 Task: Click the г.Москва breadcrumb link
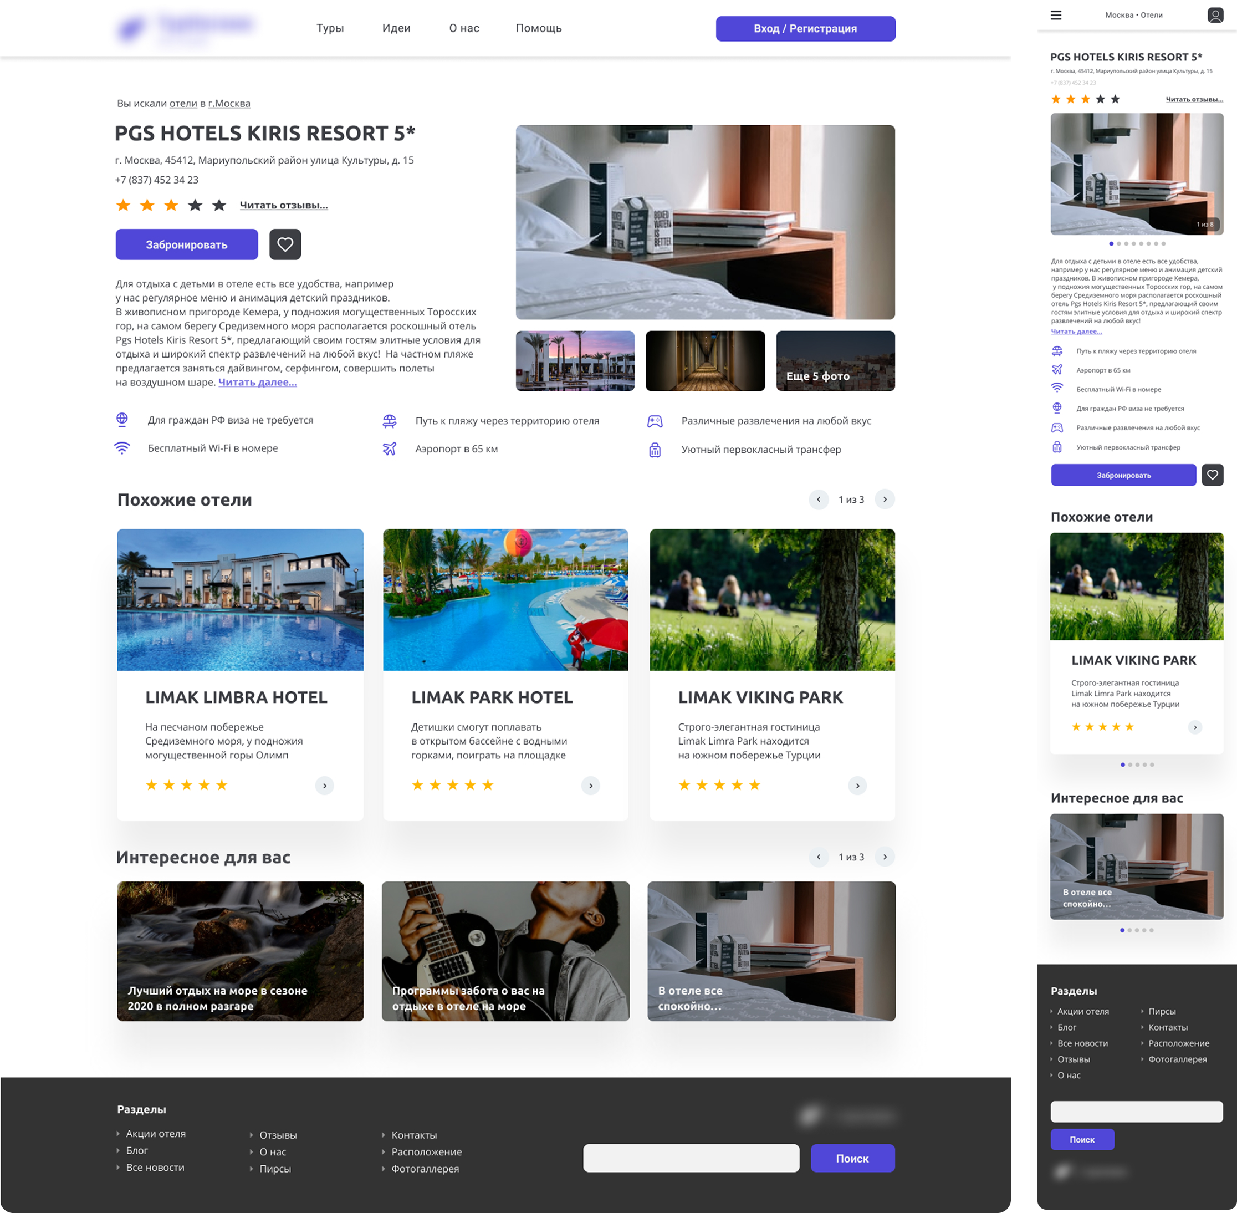(229, 103)
